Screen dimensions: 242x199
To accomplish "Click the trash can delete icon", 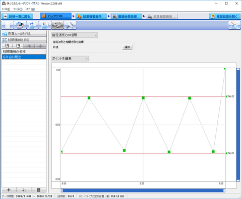I will click(38, 190).
